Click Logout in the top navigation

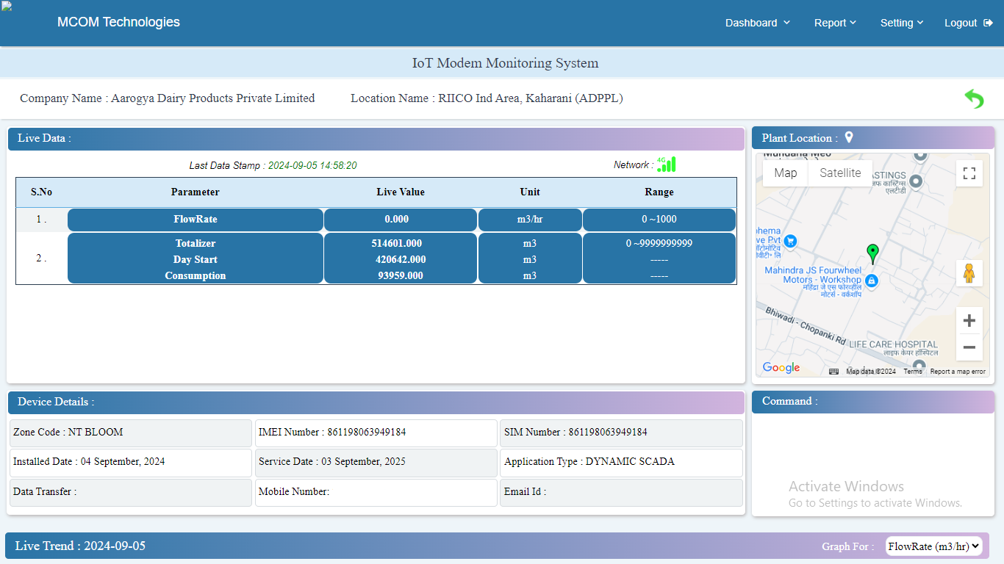point(968,23)
